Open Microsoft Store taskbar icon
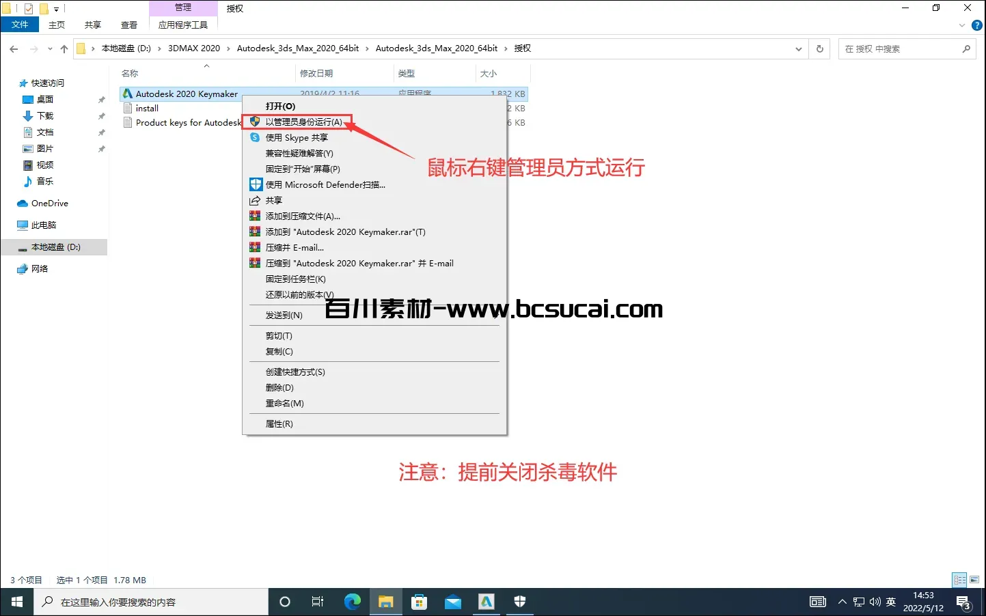This screenshot has height=616, width=986. tap(420, 602)
